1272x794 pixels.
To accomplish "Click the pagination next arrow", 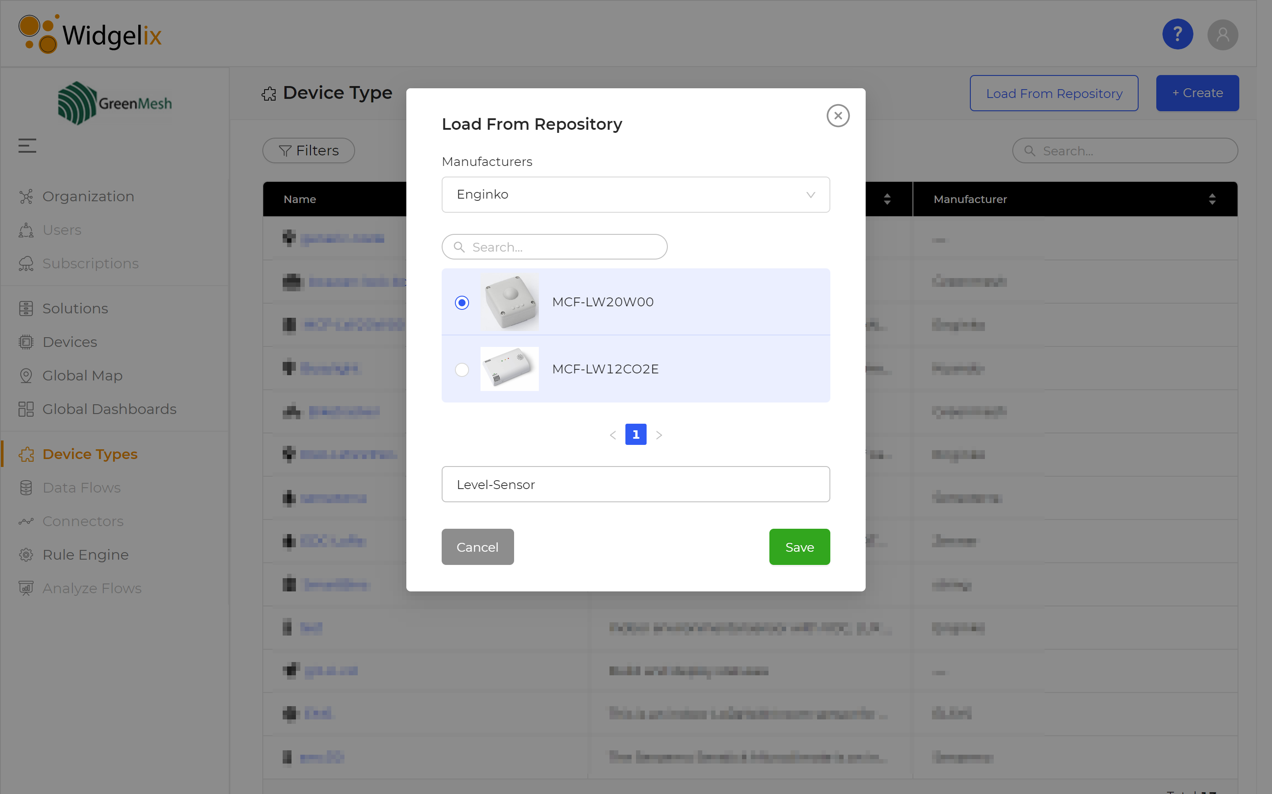I will [658, 433].
